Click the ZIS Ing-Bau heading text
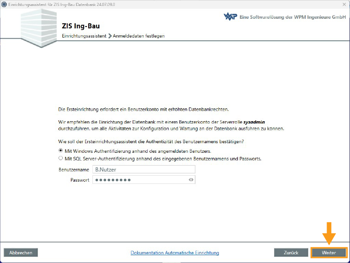 click(x=81, y=26)
